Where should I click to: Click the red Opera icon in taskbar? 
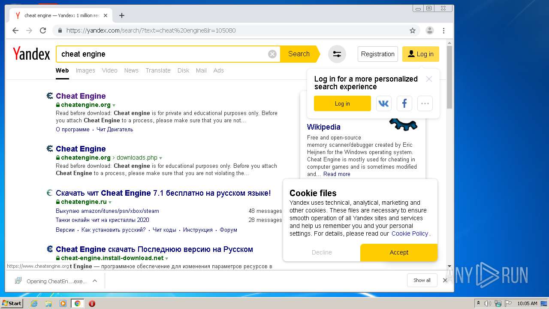coord(92,303)
